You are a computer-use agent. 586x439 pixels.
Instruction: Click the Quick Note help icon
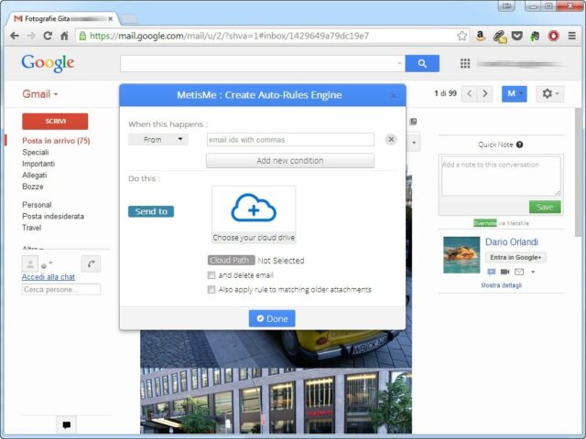(x=520, y=145)
